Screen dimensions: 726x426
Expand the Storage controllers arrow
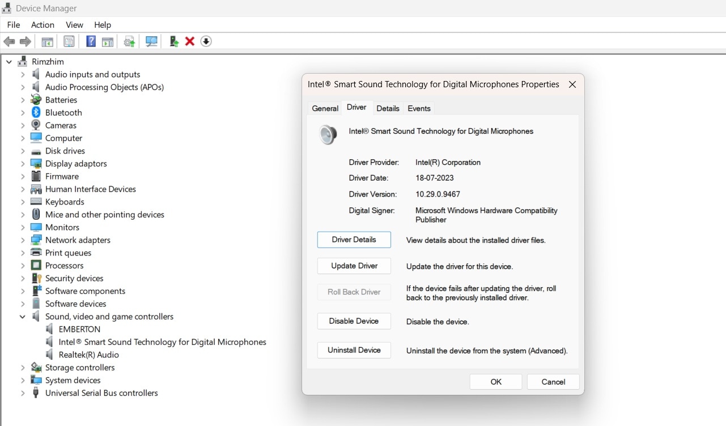(23, 367)
